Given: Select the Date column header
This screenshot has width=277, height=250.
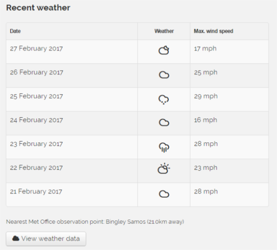Looking at the screenshot, I should (x=72, y=31).
